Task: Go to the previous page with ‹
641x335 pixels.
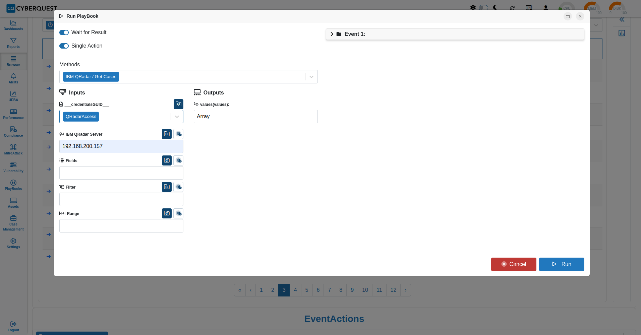Action: 250,290
